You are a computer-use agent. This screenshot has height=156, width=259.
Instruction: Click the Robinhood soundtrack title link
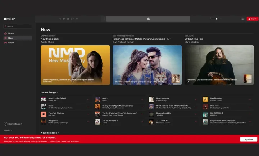coord(141,39)
